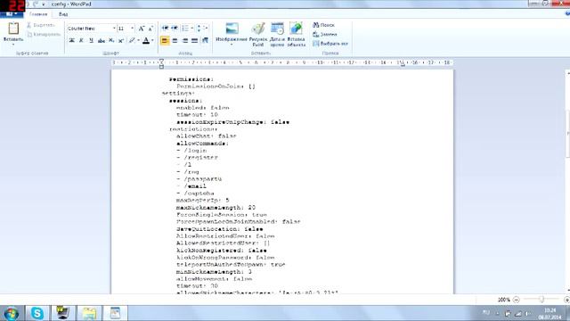This screenshot has width=570, height=321.
Task: Switch to the Главная ribbon tab
Action: tap(38, 14)
